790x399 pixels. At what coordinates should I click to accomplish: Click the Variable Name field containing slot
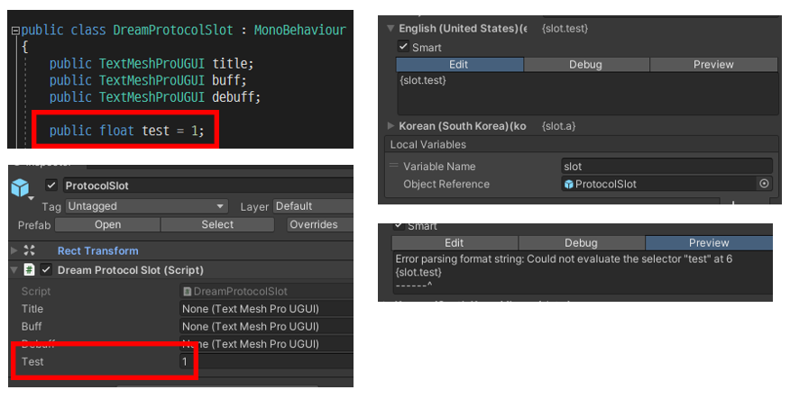coord(666,166)
